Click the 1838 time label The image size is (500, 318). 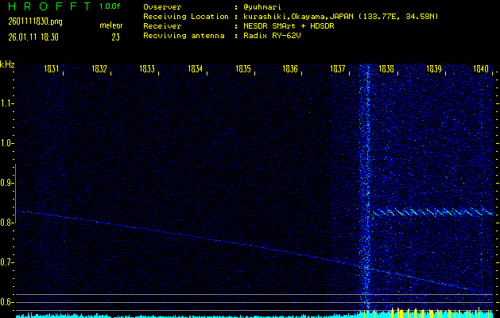point(386,70)
